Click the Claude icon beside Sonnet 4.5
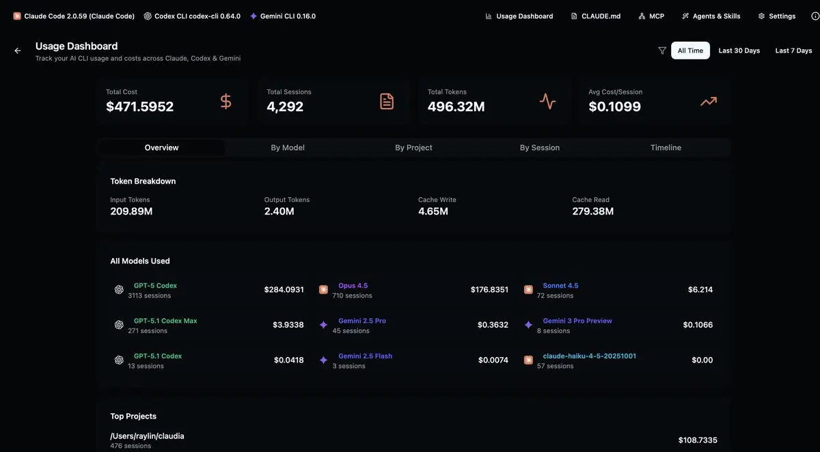This screenshot has height=452, width=820. [528, 289]
